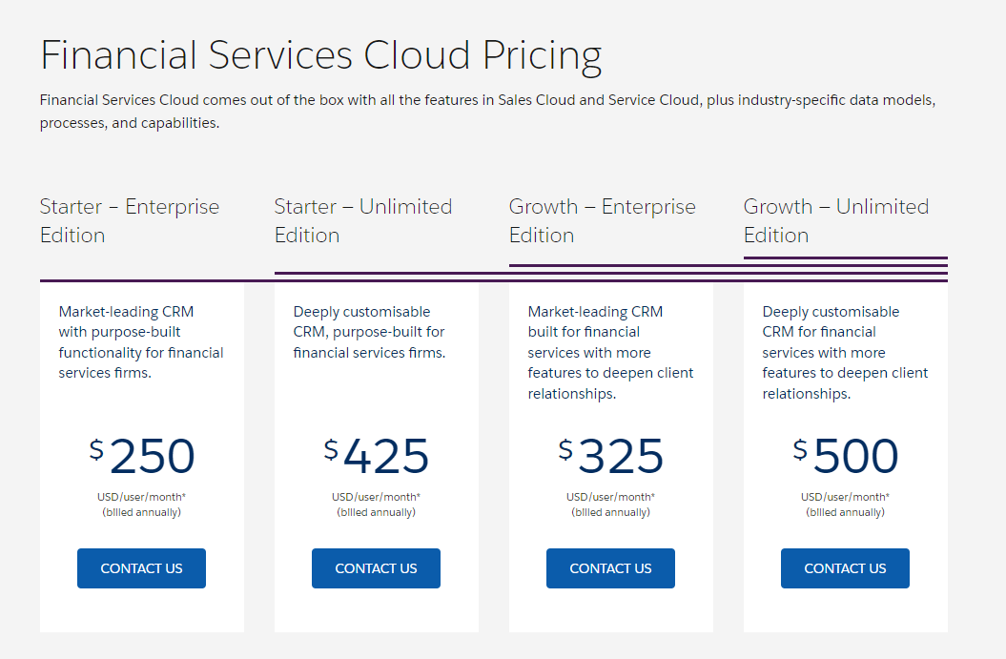
Task: Click Contact Us under the $250 plan
Action: [141, 567]
